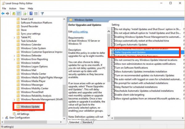Toggle Show/Hide Console Tree toolbar icon
Screen dimensions: 185x129
pyautogui.click(x=18, y=14)
